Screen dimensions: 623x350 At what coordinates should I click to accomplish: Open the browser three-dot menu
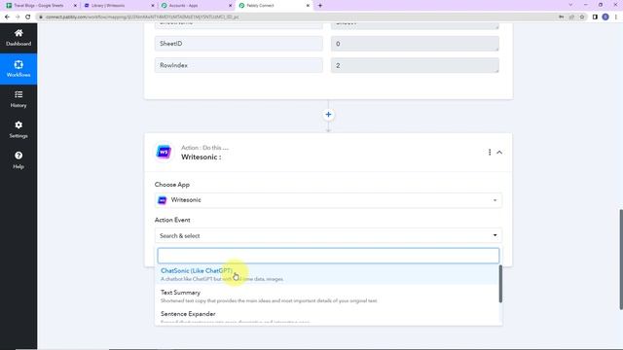[x=616, y=17]
